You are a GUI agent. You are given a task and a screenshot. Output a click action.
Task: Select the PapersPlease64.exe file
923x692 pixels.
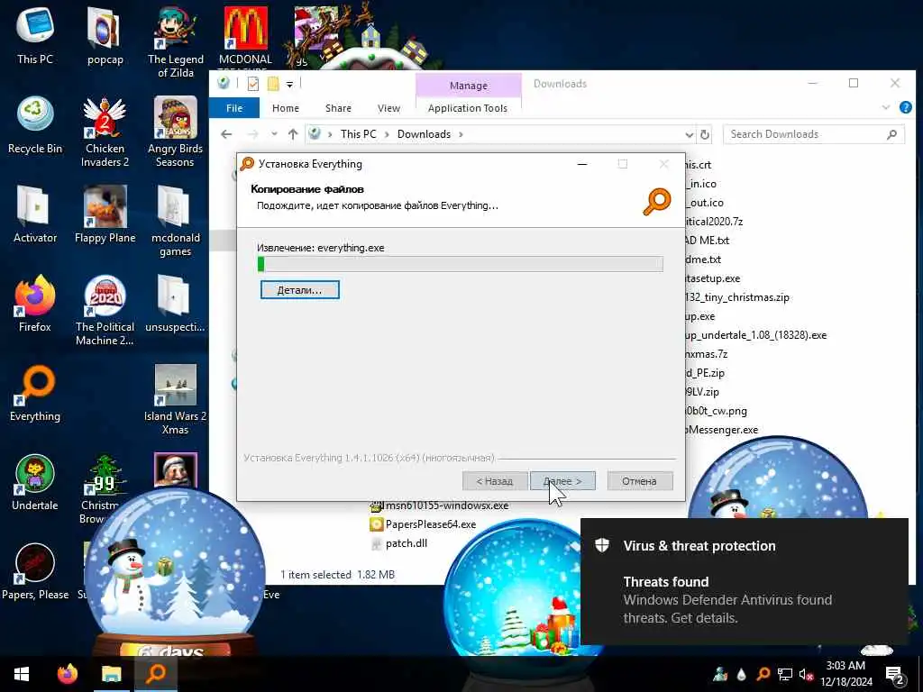point(424,524)
